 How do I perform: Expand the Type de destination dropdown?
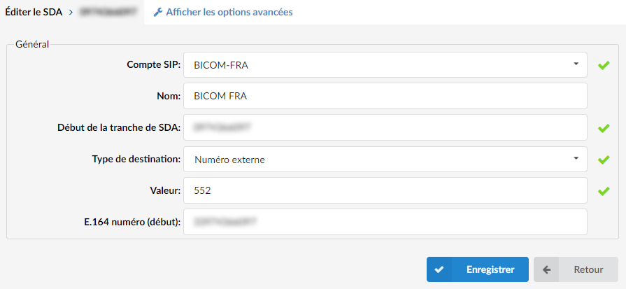[385, 160]
